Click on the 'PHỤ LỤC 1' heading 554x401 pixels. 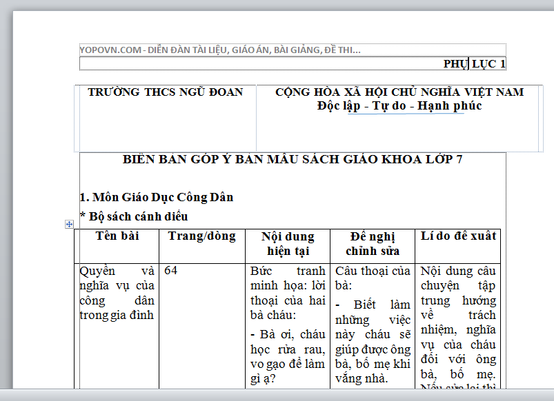tap(474, 63)
